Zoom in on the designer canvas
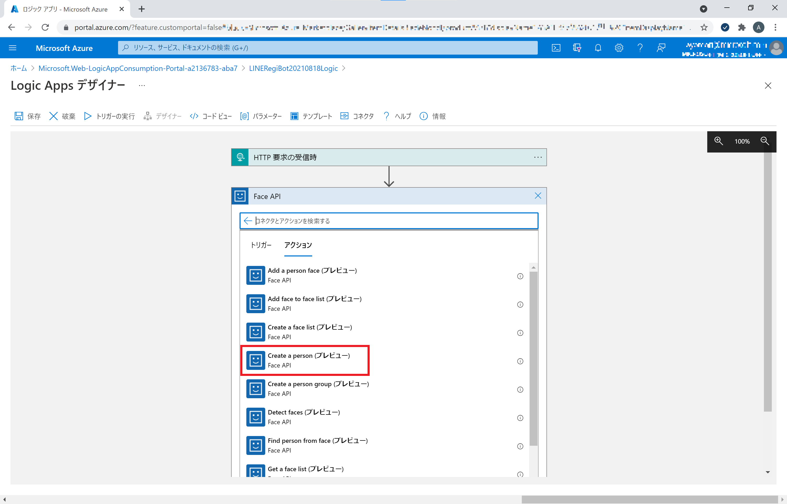 (718, 141)
